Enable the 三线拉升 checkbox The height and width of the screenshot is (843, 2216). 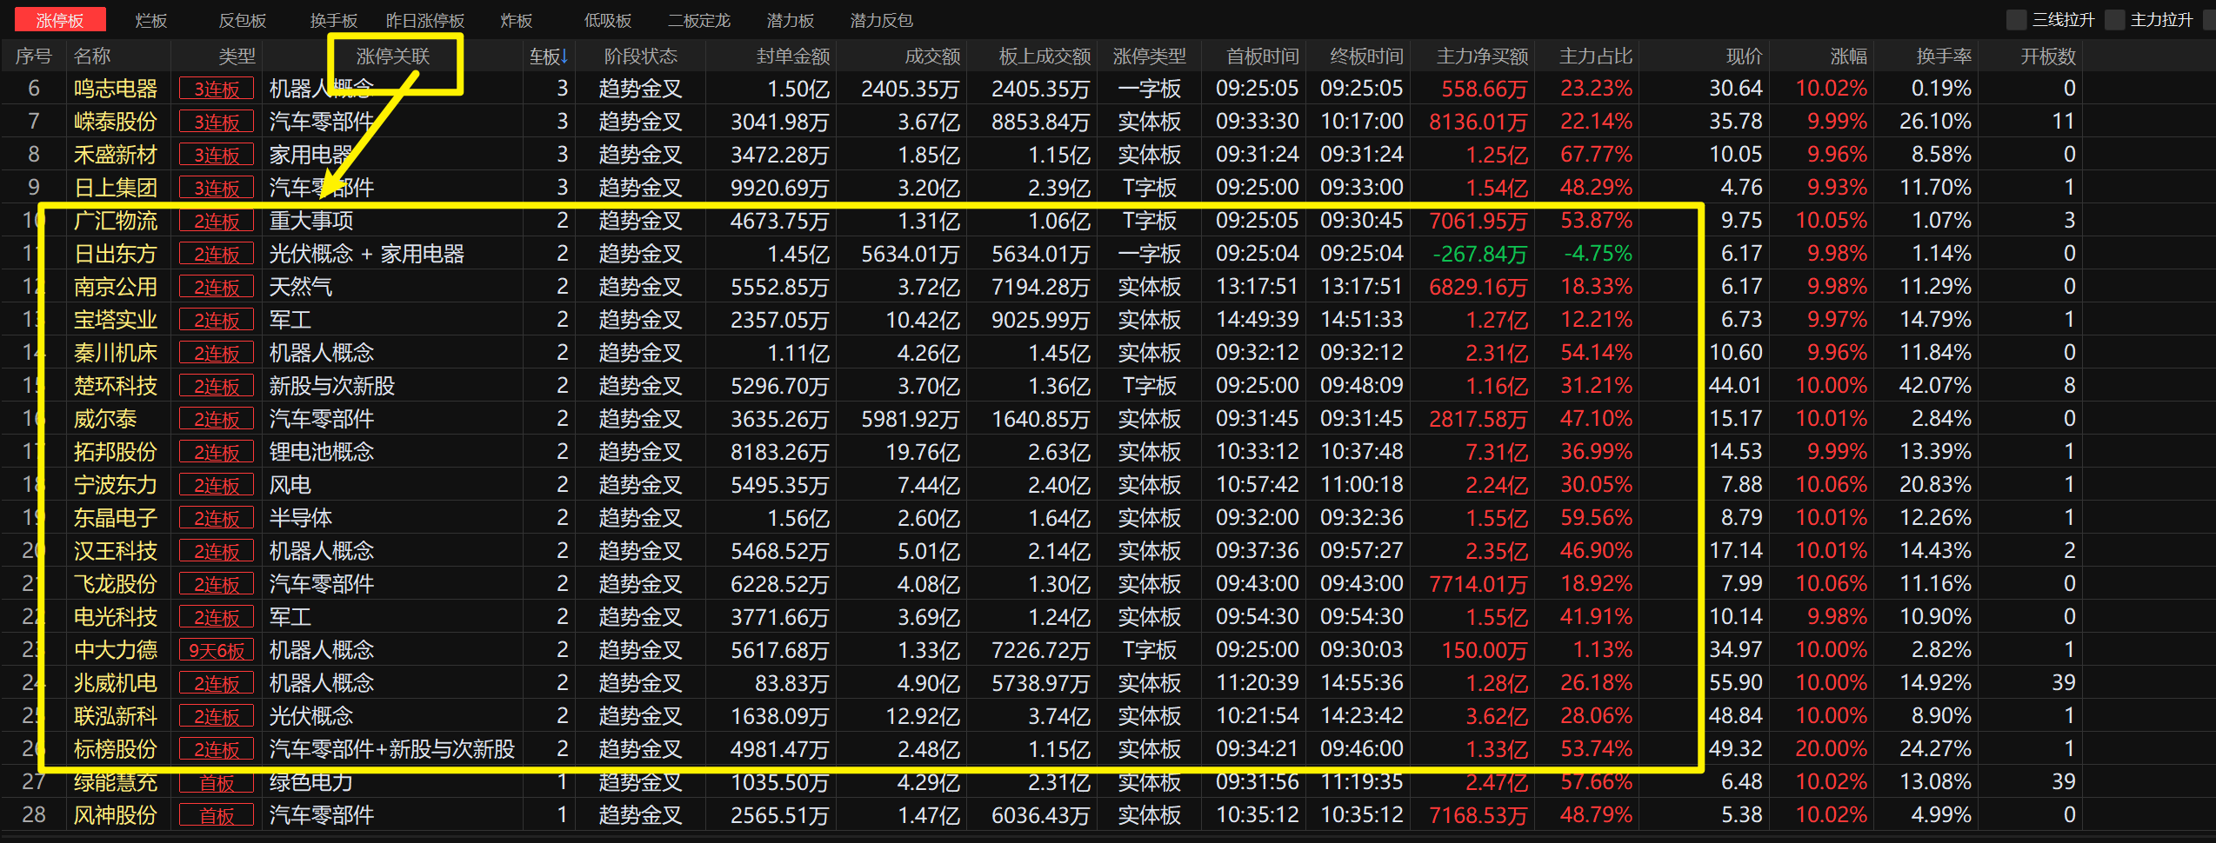(2016, 20)
